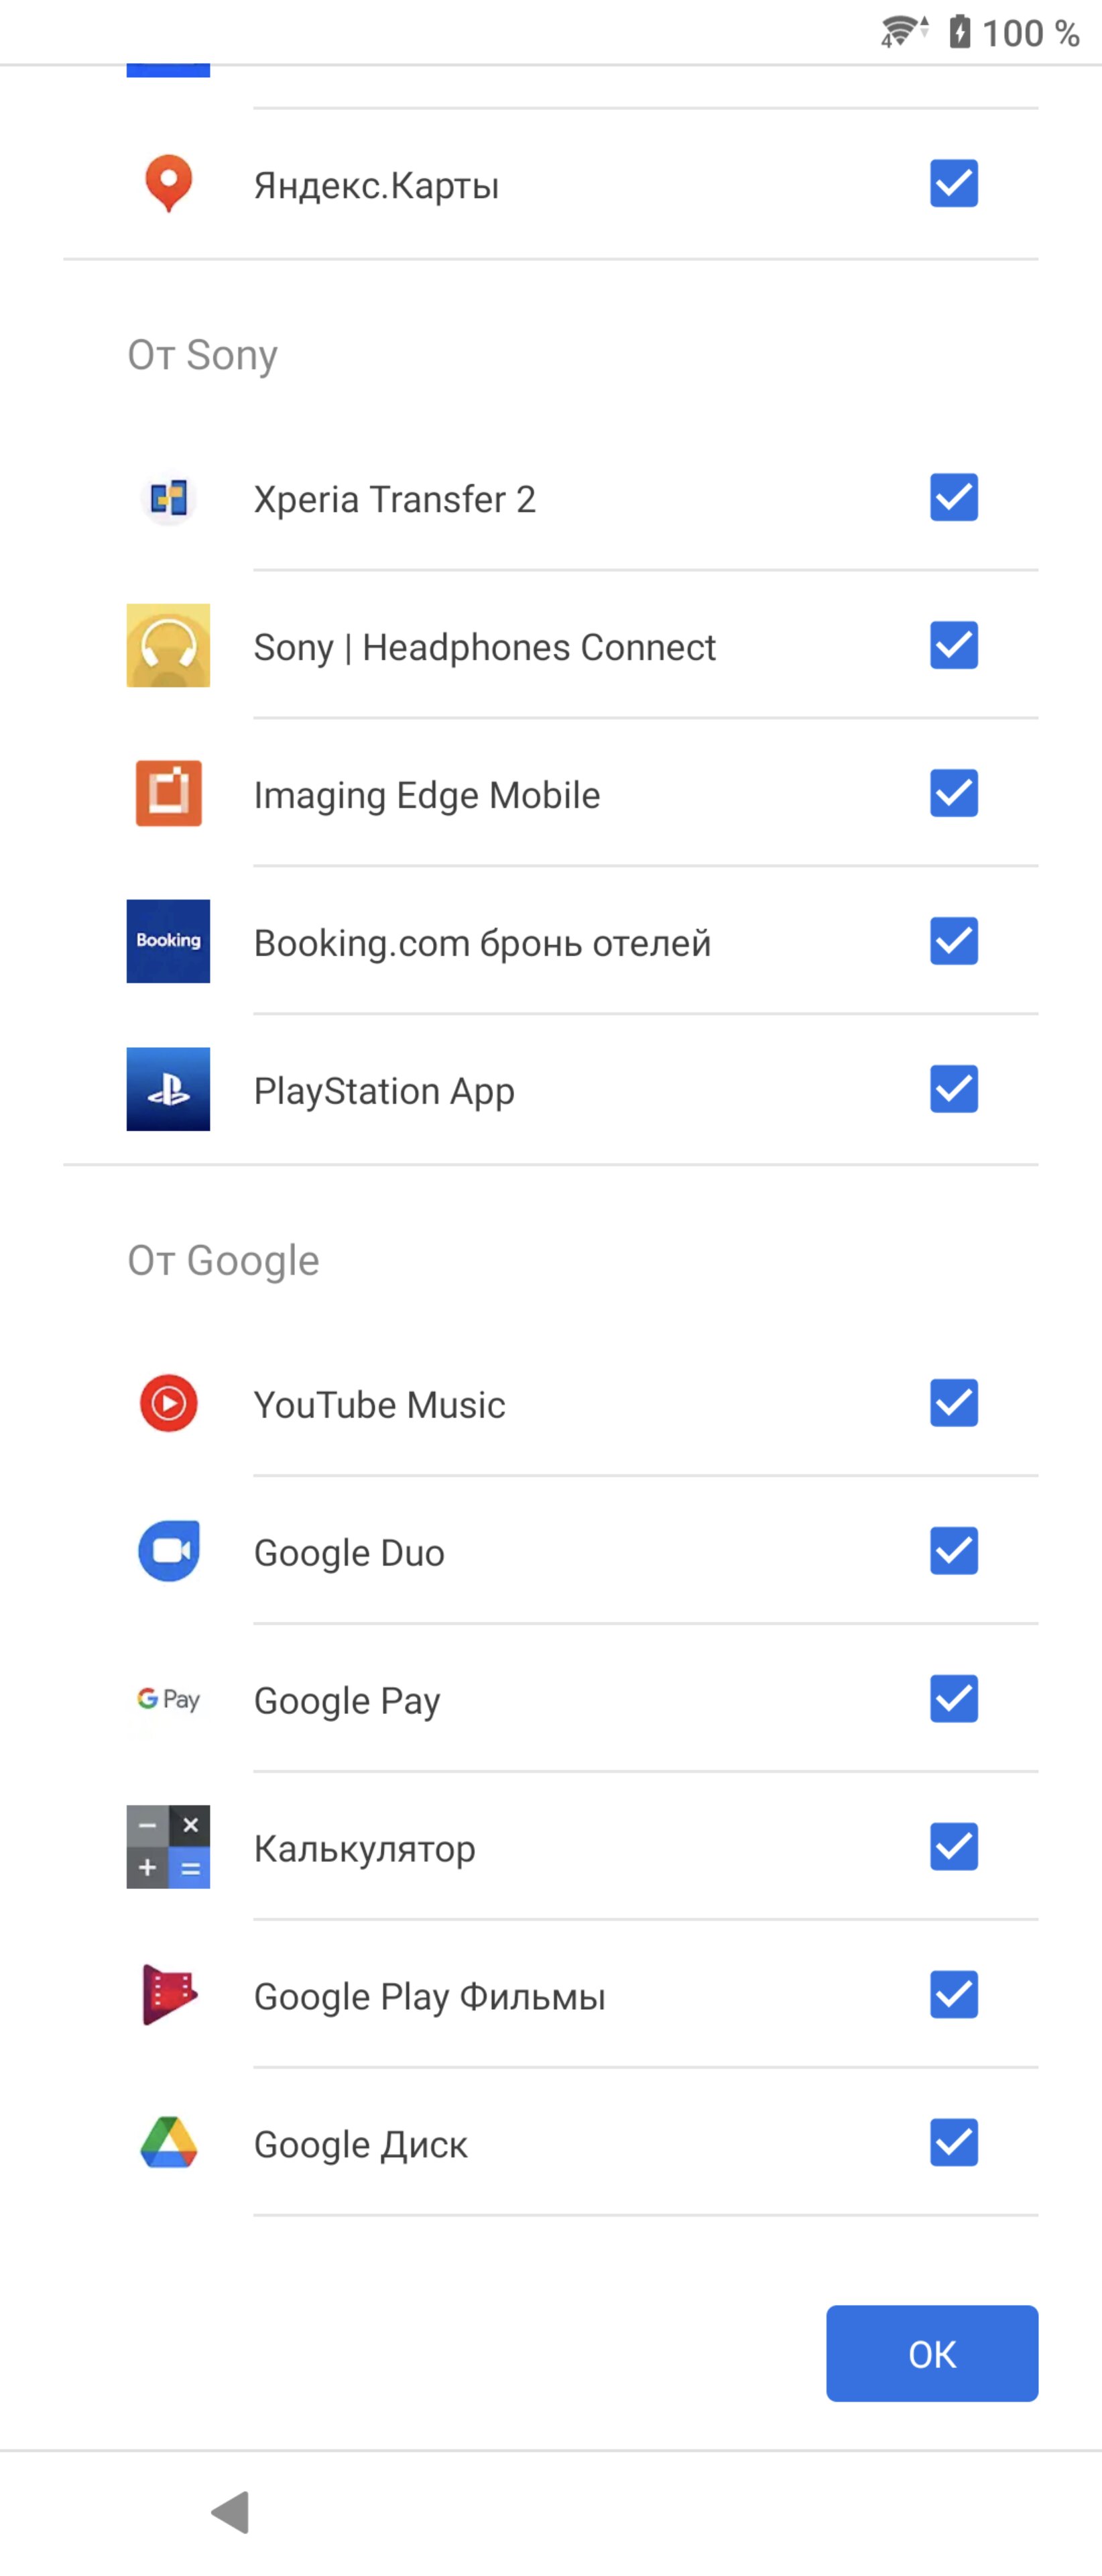This screenshot has height=2576, width=1102.
Task: Deselect the PlayStation App checkbox
Action: coord(954,1089)
